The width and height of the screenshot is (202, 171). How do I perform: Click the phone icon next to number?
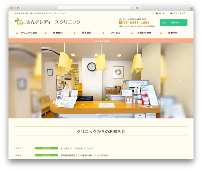(121, 23)
